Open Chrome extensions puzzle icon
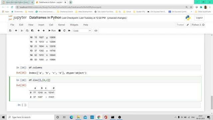Screen dimensions: 213x120 [201, 7]
